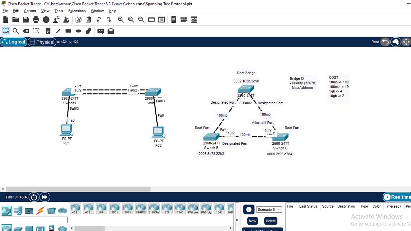Switch to Realtime mode
Viewport: 411px width, 231px height.
[397, 197]
